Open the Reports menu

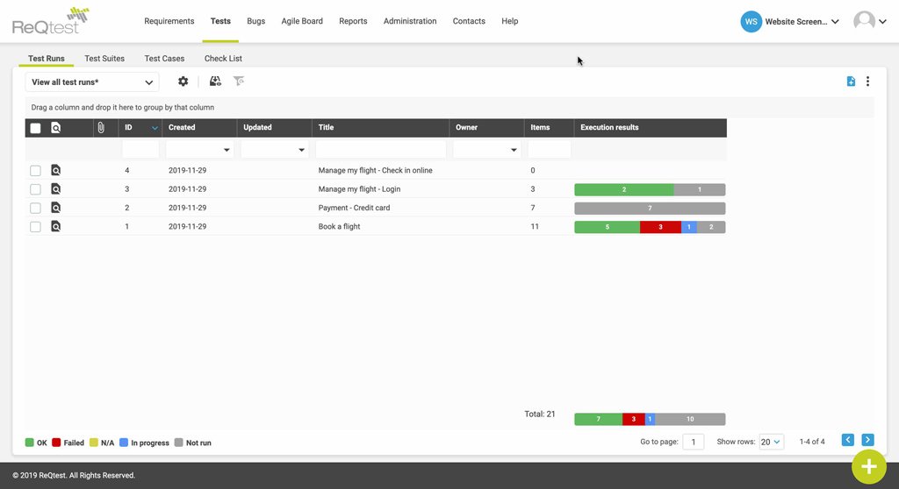coord(353,21)
